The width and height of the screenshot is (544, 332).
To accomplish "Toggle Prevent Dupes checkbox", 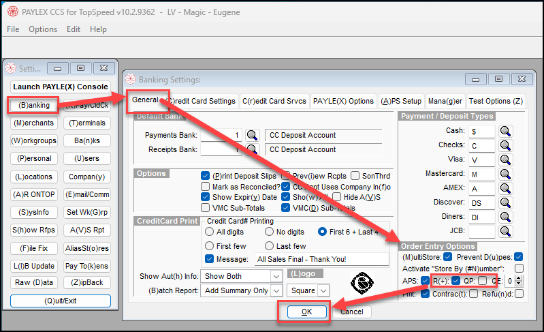I will click(x=519, y=257).
